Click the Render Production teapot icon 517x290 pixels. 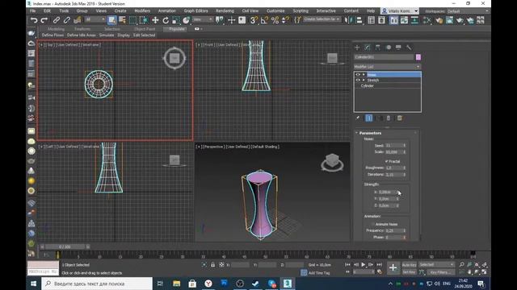pos(460,20)
